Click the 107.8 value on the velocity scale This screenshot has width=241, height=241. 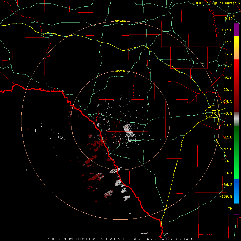pyautogui.click(x=227, y=30)
